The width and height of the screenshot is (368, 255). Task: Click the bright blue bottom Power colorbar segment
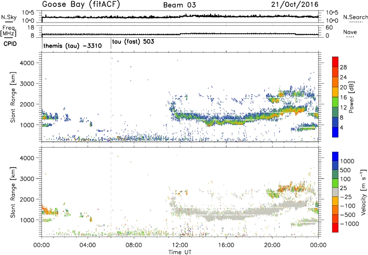[x=335, y=132]
